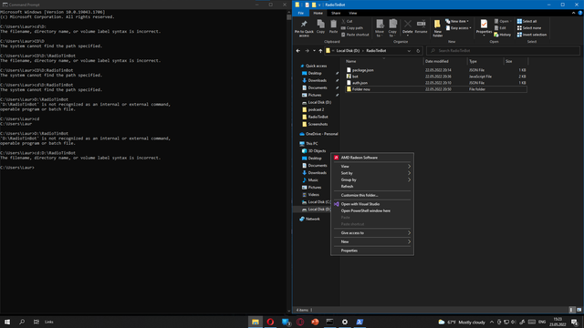This screenshot has height=328, width=584.
Task: Open Downloads under Quick access
Action: 317,80
